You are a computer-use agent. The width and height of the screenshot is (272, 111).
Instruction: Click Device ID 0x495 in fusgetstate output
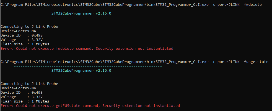tap(21, 93)
